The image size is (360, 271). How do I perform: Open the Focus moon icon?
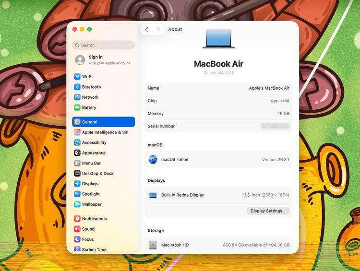[77, 239]
